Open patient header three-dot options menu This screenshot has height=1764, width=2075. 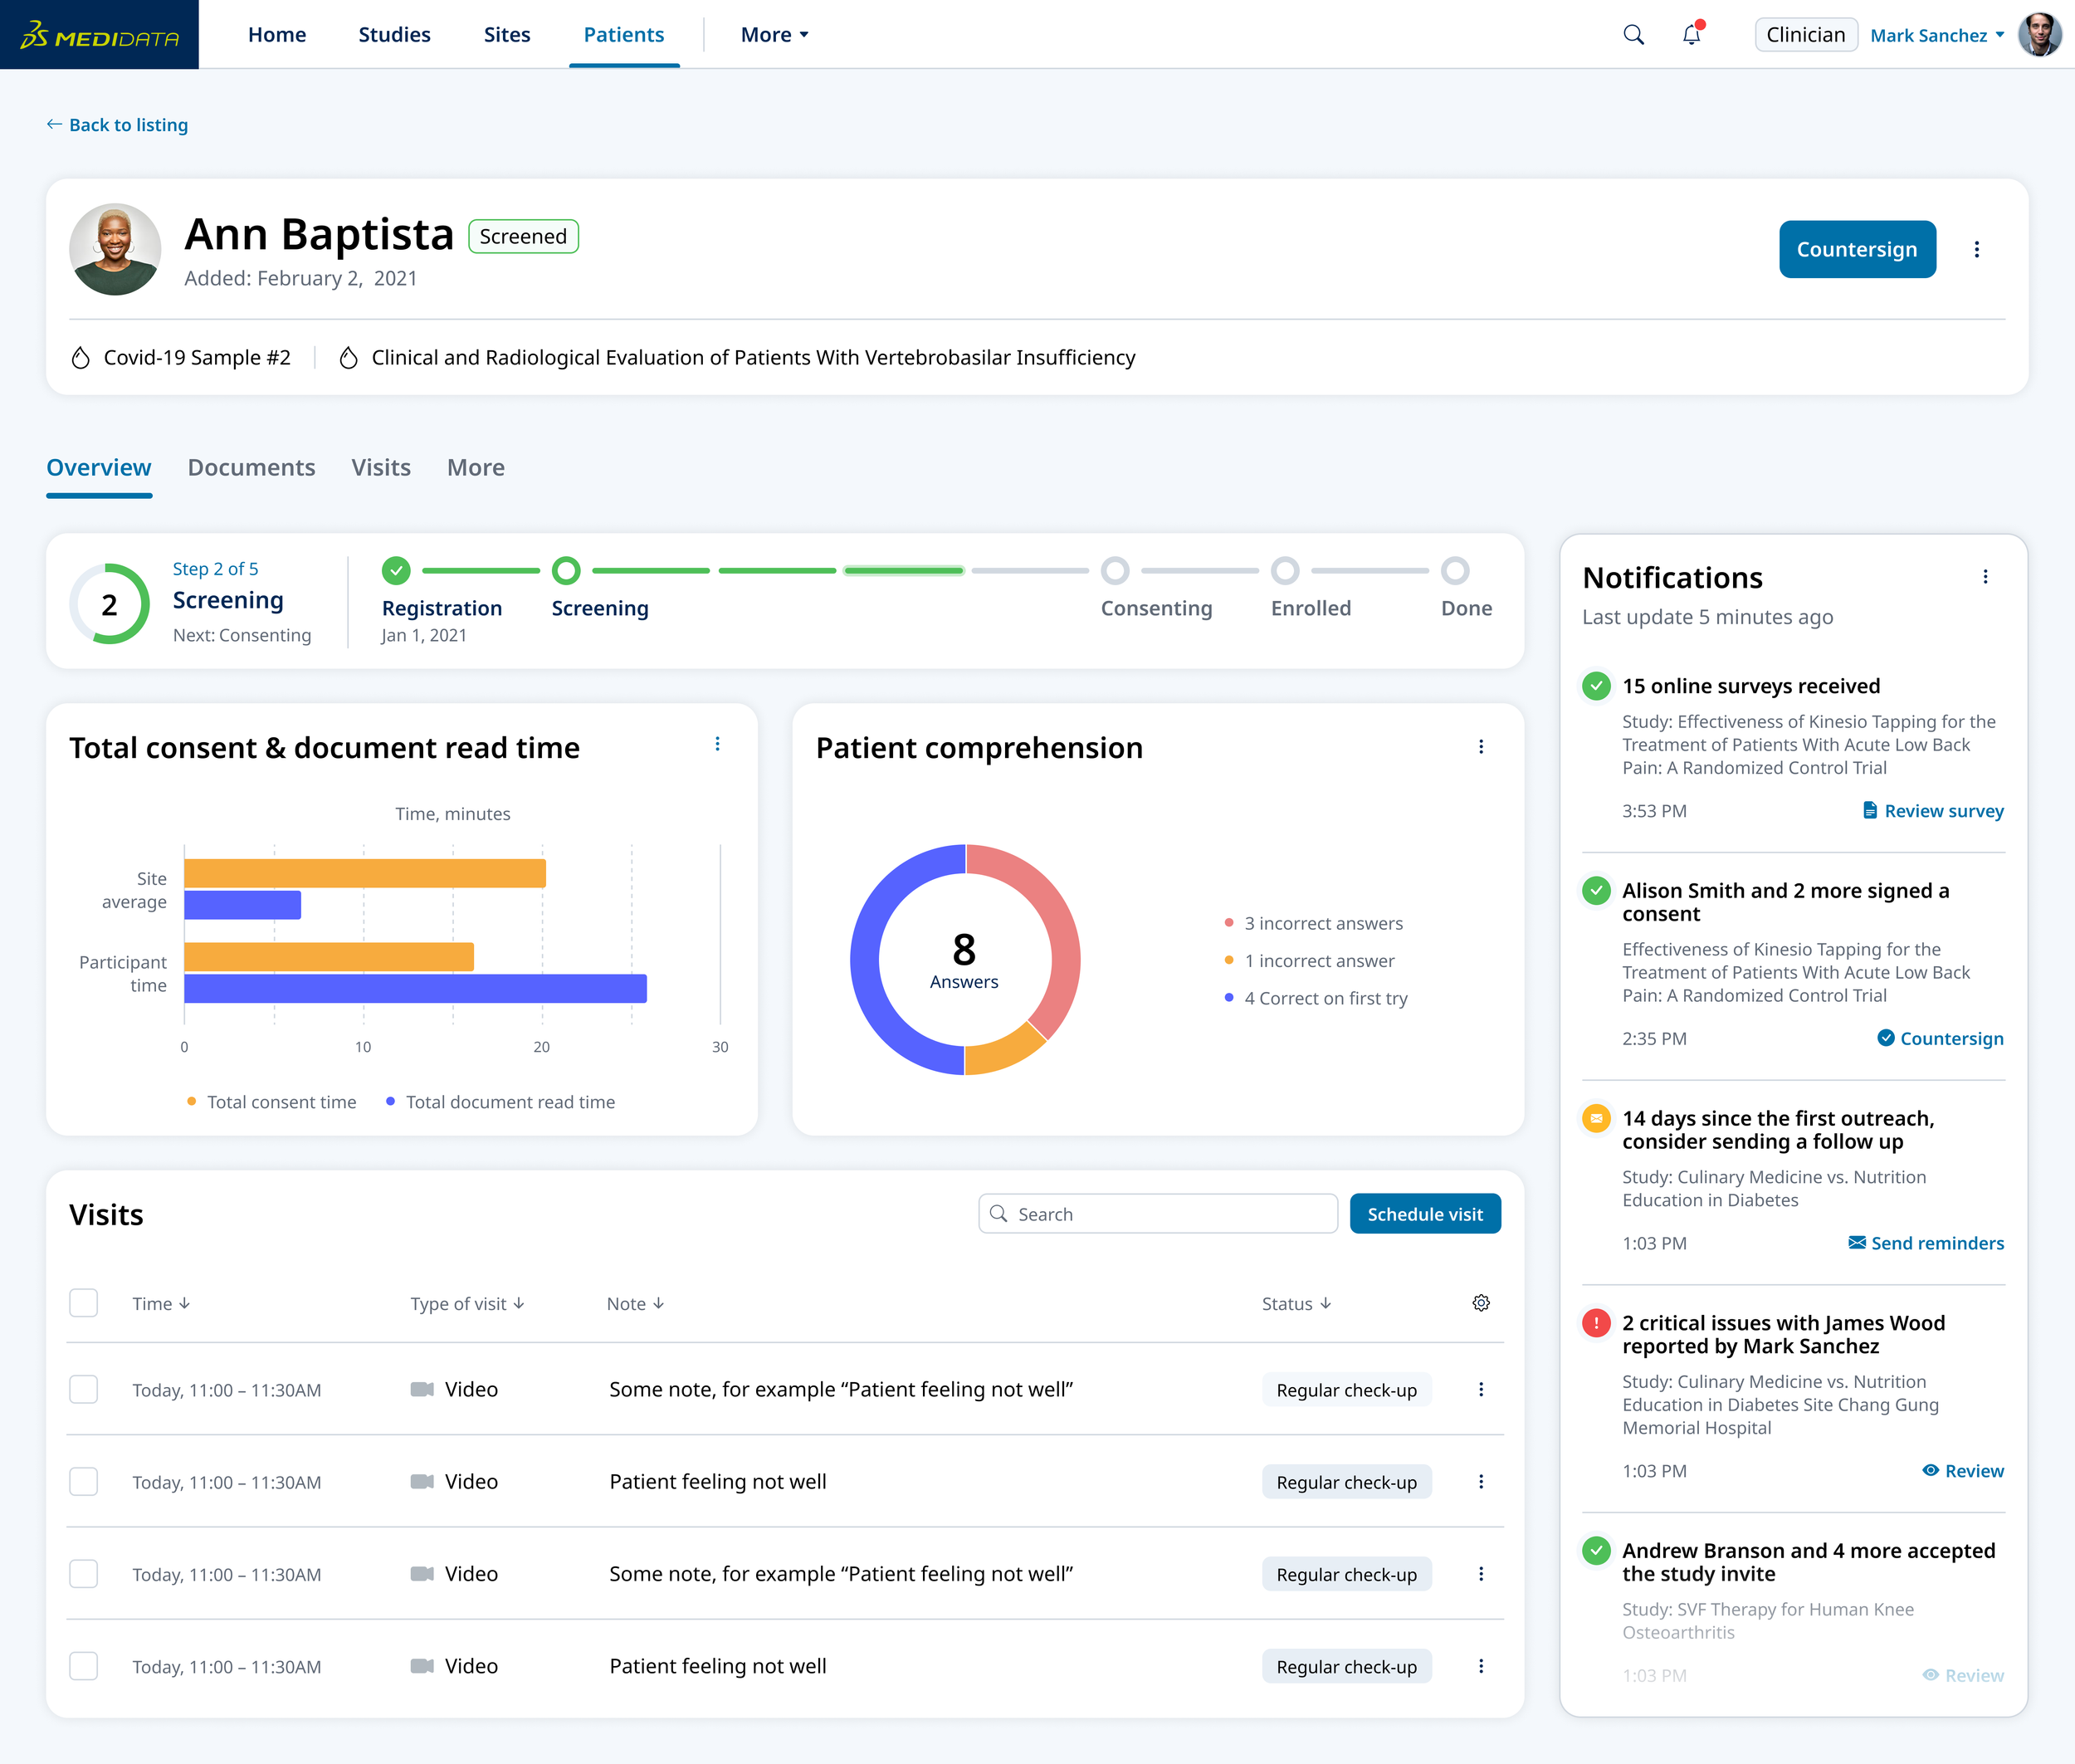click(1976, 249)
